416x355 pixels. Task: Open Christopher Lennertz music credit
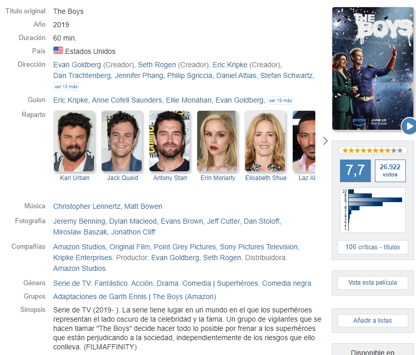click(x=87, y=206)
